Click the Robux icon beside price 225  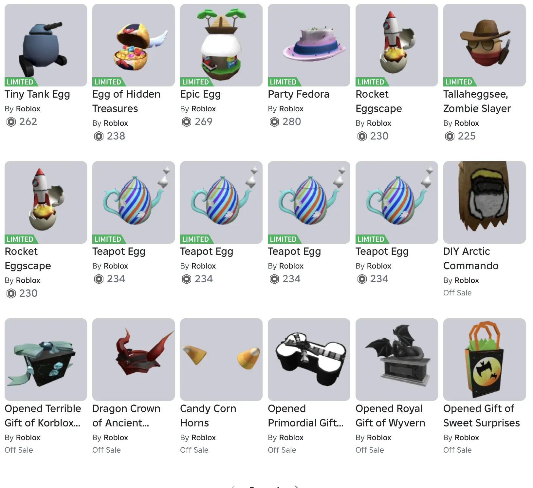(450, 136)
